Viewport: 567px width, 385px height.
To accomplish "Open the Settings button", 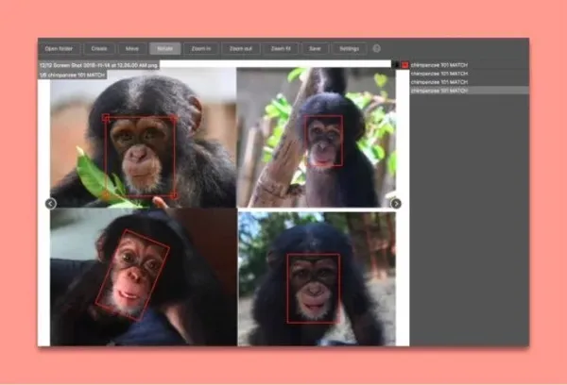I will point(349,48).
